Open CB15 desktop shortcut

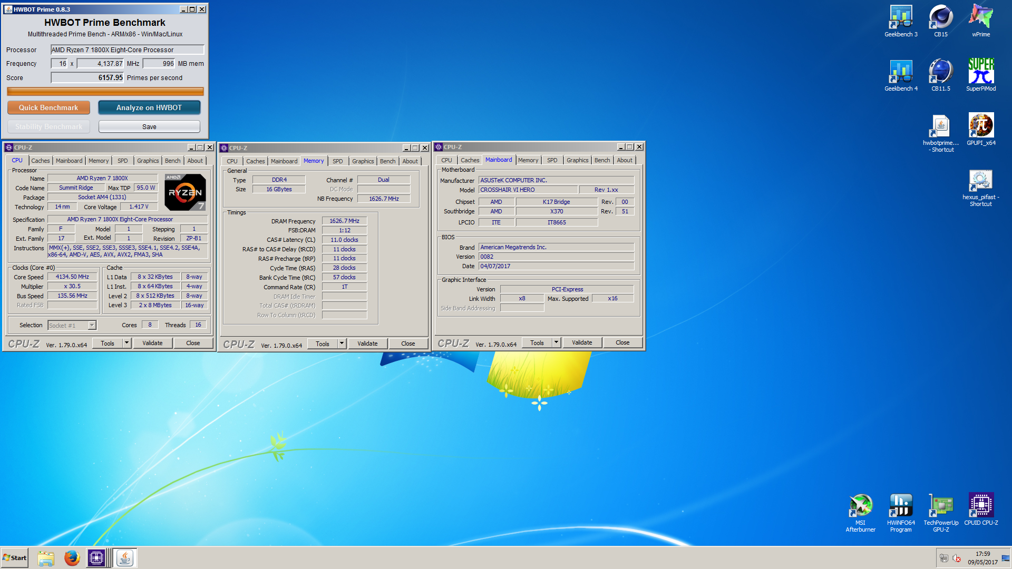pyautogui.click(x=941, y=21)
